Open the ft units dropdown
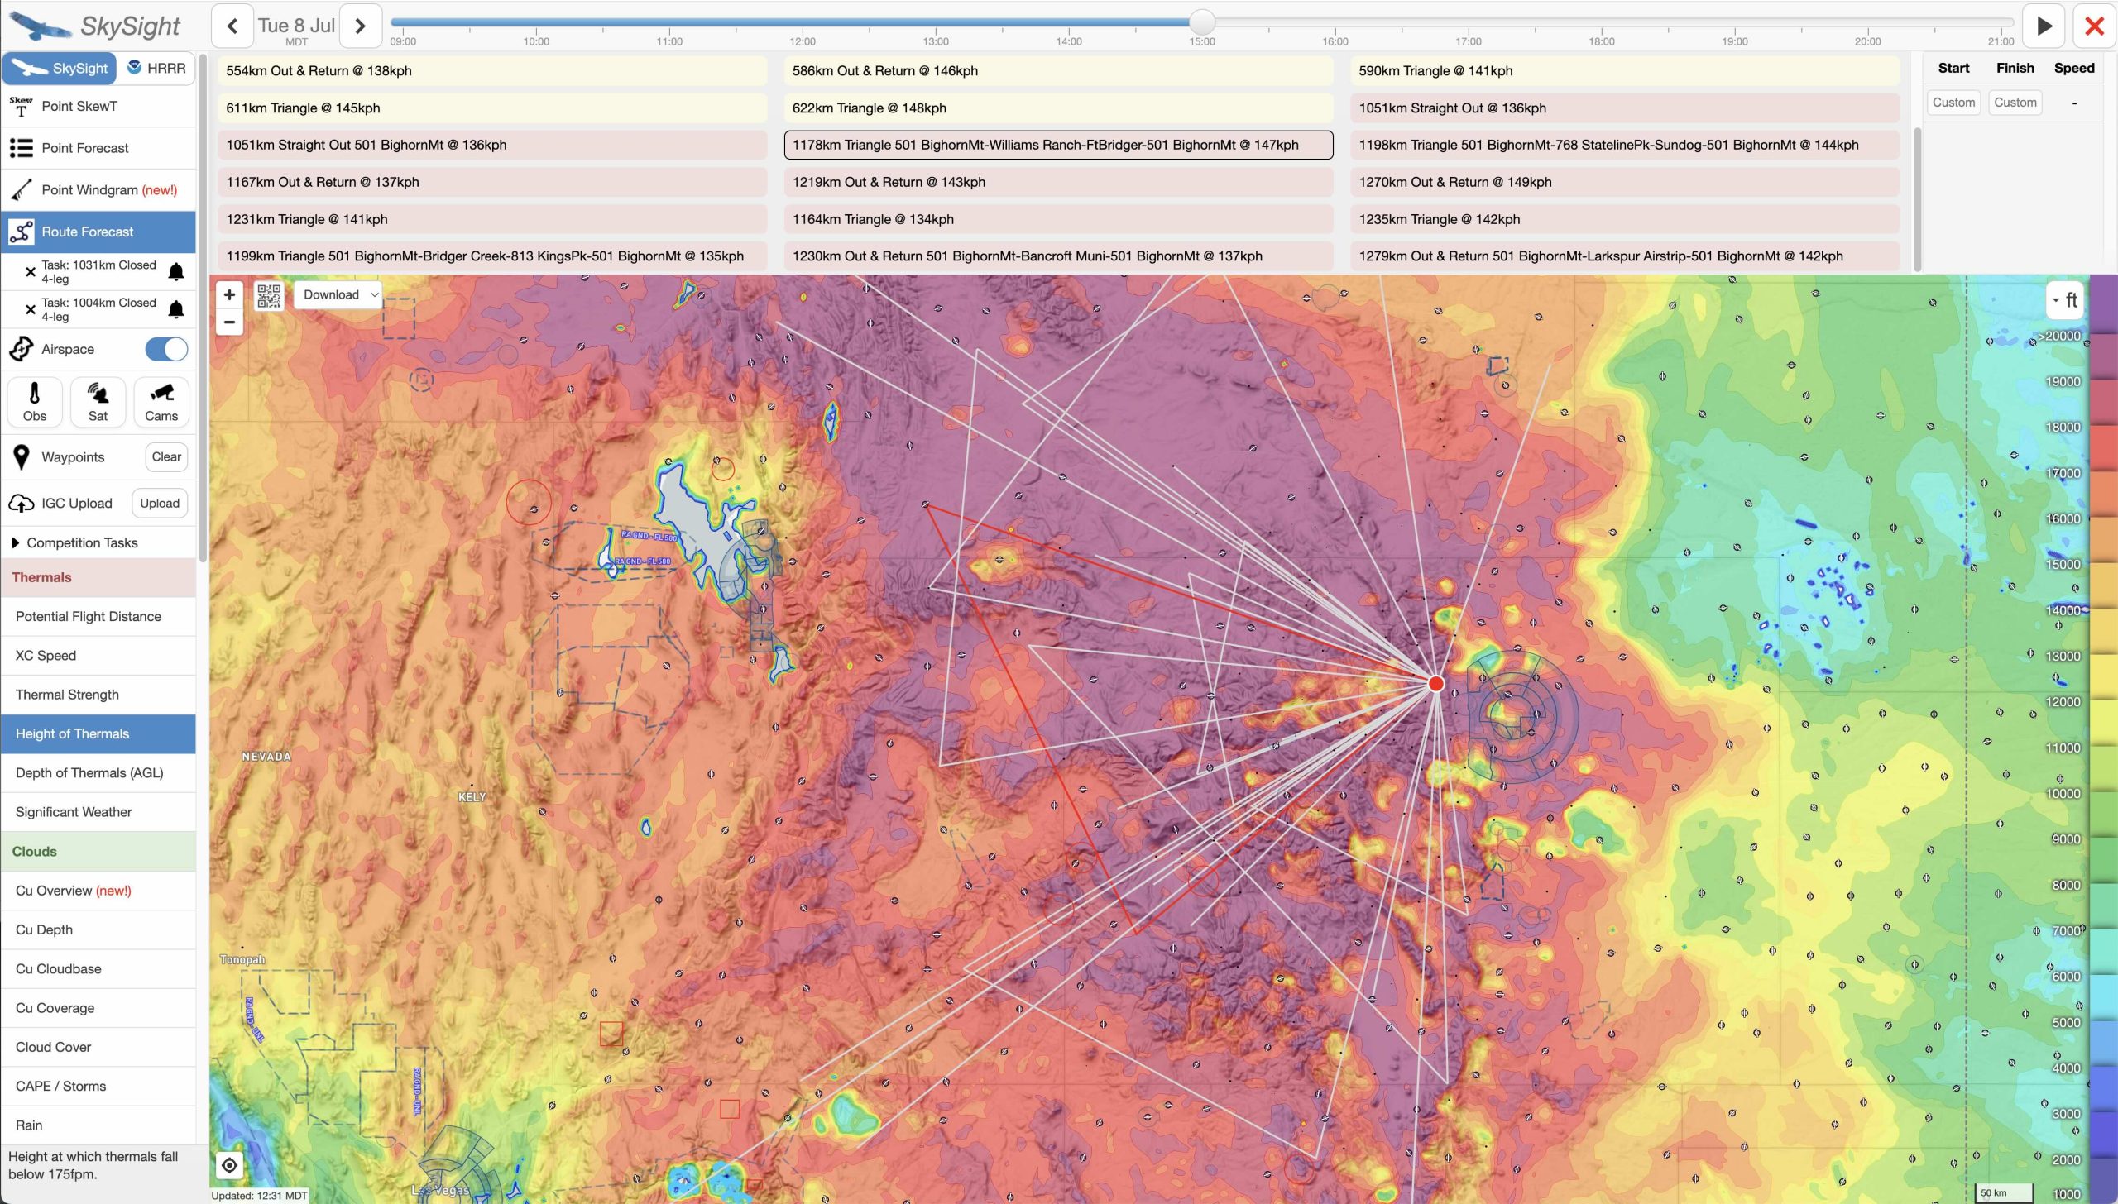 (2064, 299)
